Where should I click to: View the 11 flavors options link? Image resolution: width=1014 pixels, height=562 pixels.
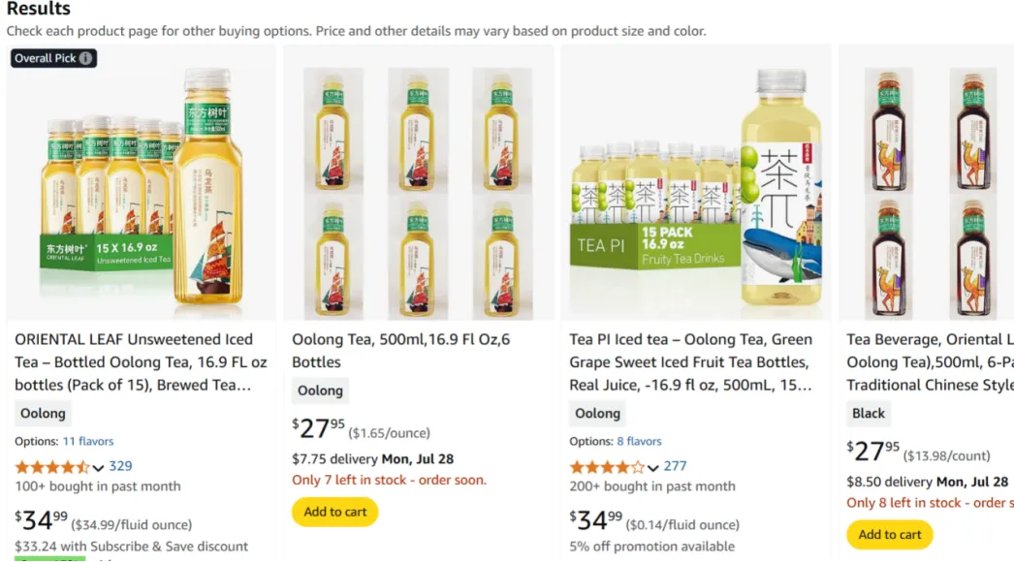[88, 441]
